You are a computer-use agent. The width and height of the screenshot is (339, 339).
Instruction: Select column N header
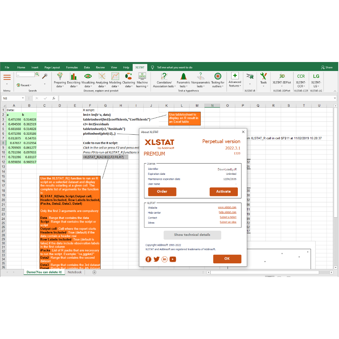(x=212, y=105)
